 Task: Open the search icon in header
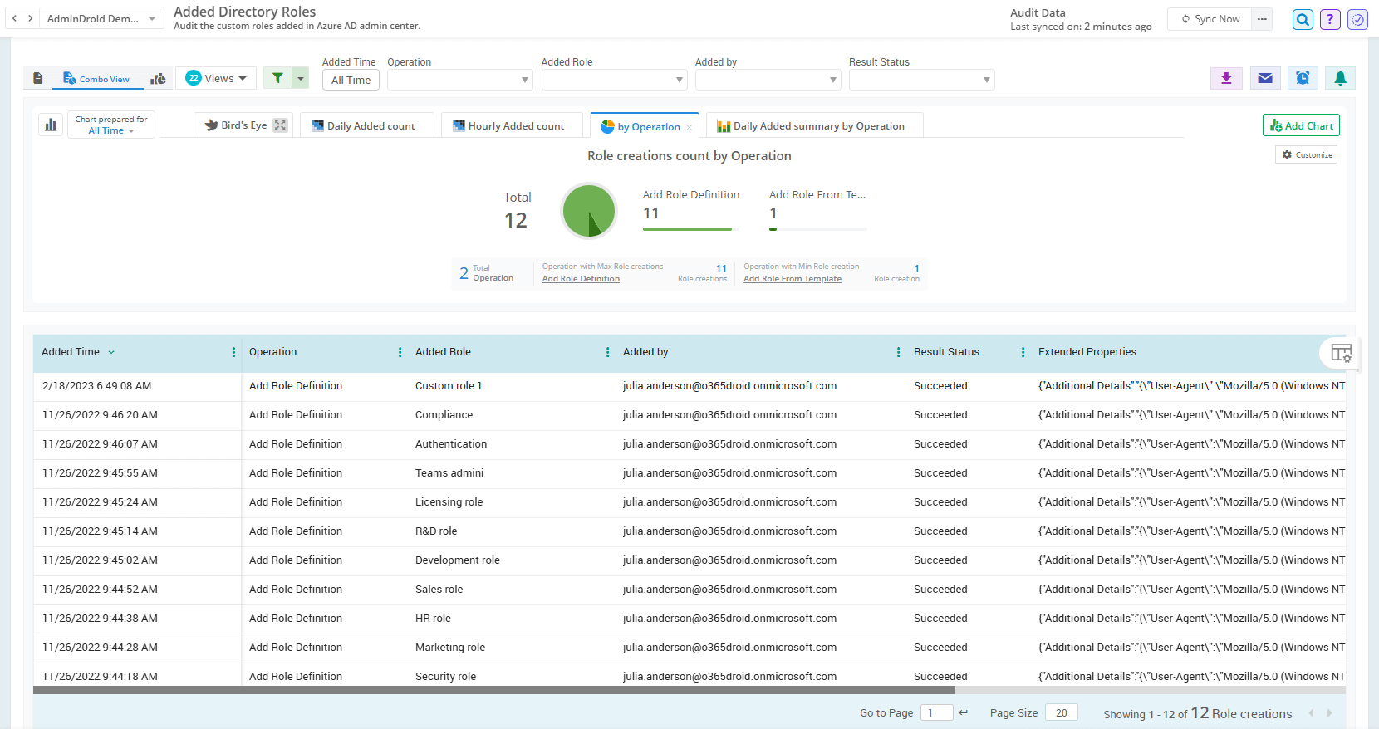point(1303,19)
